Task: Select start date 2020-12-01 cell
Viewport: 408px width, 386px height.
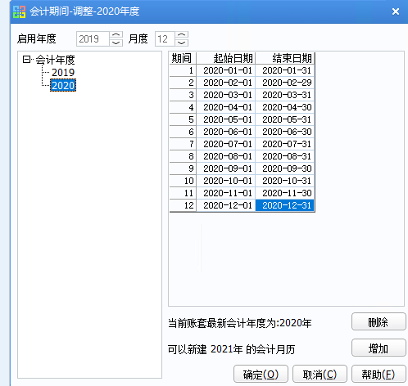Action: 226,205
